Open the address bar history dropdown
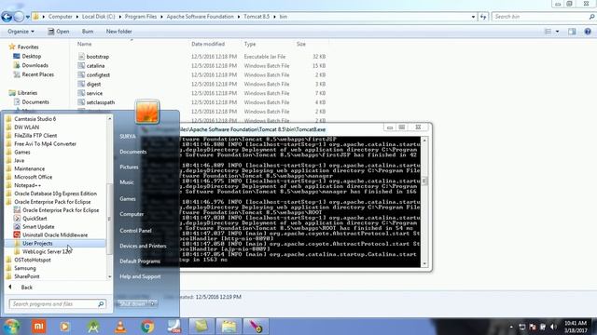This screenshot has width=597, height=335. pyautogui.click(x=473, y=17)
